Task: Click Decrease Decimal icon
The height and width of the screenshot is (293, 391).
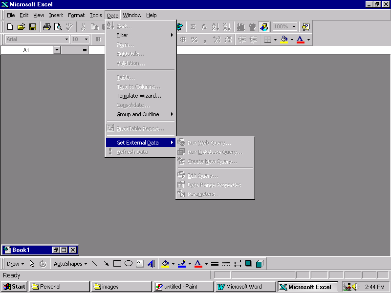Action: [x=228, y=40]
